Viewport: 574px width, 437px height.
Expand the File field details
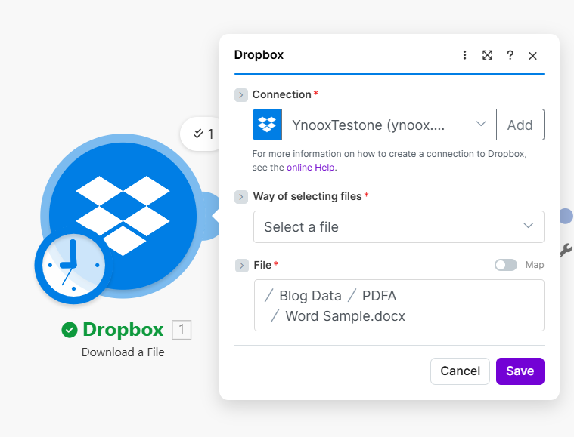click(x=241, y=266)
